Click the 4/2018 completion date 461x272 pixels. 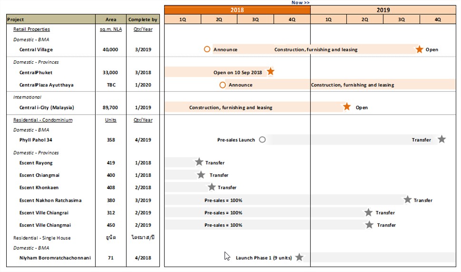pos(143,258)
